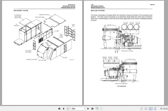Click the Middle Roof Panel label
Screen dimensions: 168x111
pyautogui.click(x=44, y=15)
